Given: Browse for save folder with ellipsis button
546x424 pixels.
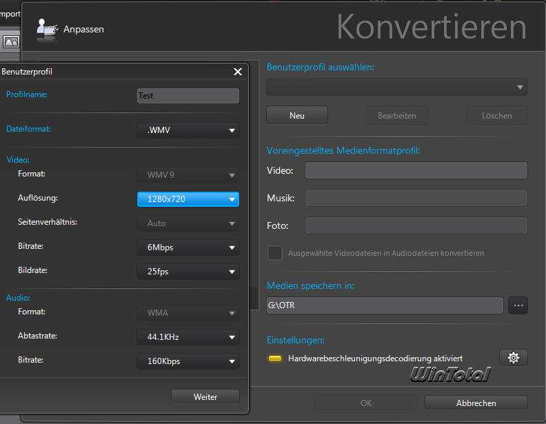Looking at the screenshot, I should (518, 305).
